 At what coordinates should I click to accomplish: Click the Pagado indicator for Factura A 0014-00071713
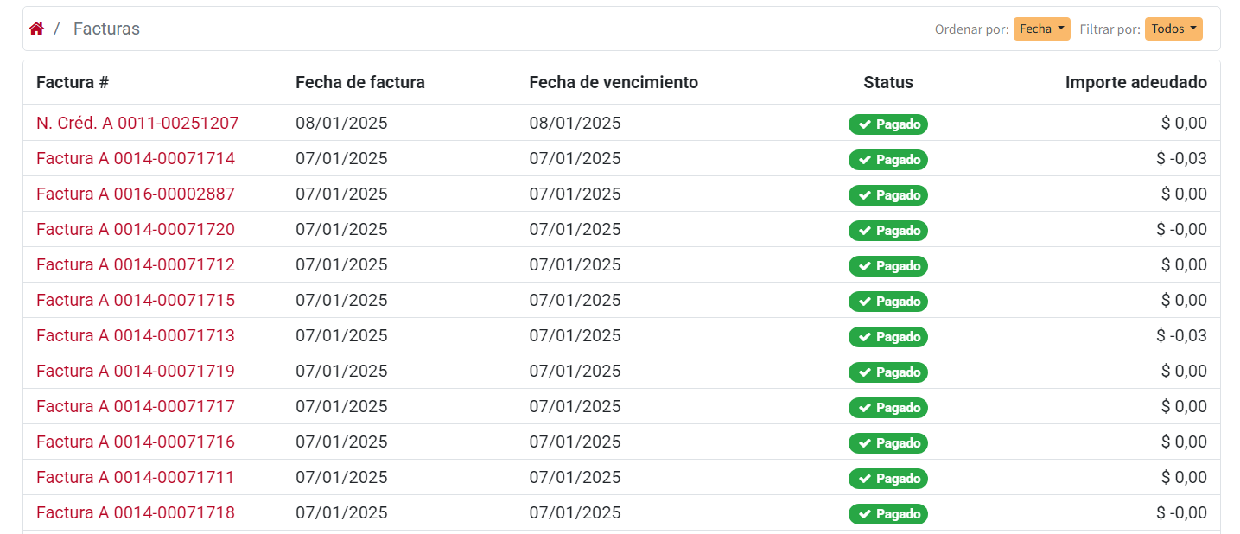[x=887, y=336]
